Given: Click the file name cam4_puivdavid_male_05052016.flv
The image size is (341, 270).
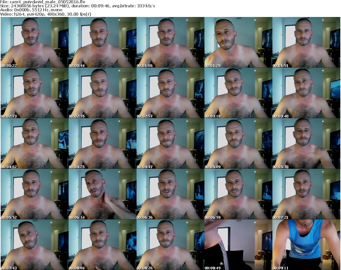Looking at the screenshot, I should (47, 2).
